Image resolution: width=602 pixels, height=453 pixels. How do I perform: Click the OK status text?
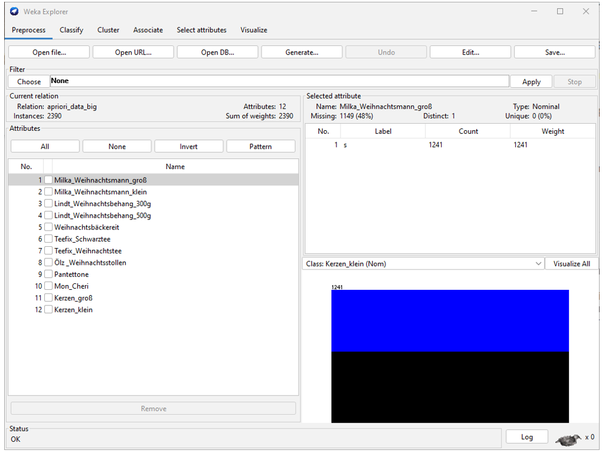pos(16,439)
